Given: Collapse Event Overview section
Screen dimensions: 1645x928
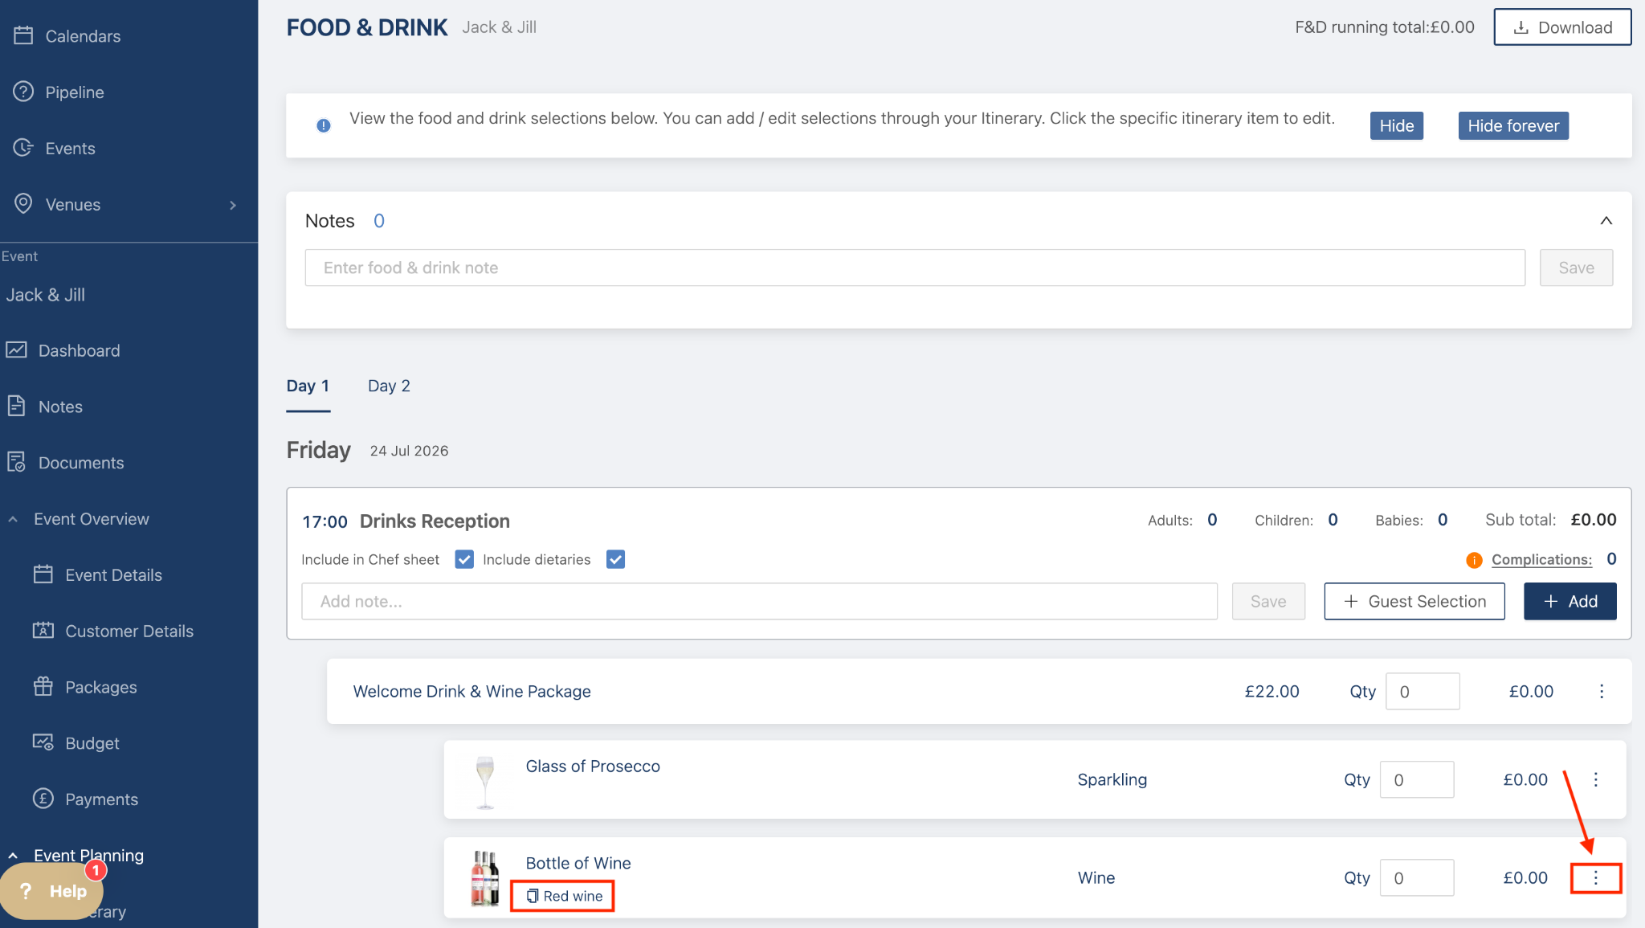Looking at the screenshot, I should (x=13, y=519).
